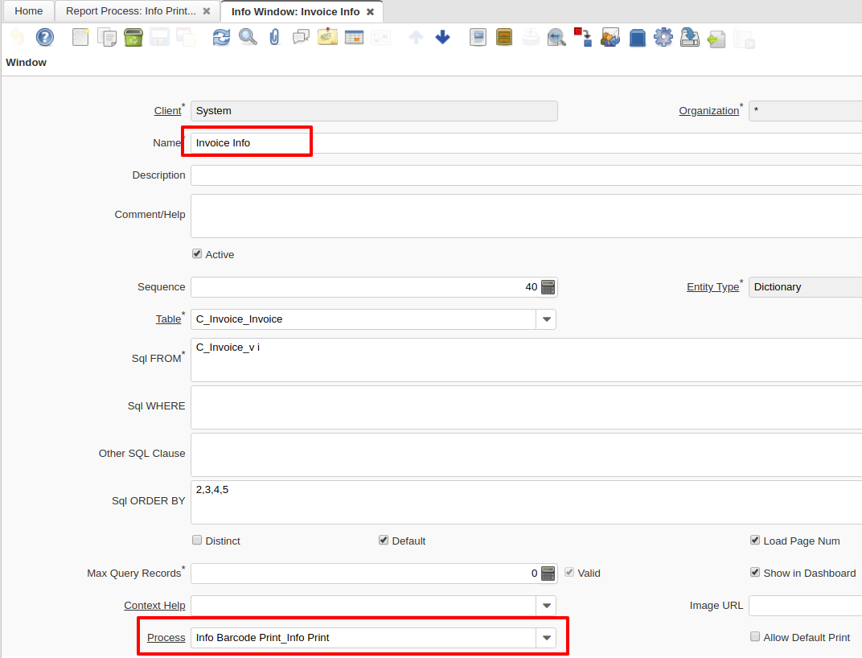Toggle the Active checkbox
This screenshot has width=862, height=658.
click(x=197, y=254)
